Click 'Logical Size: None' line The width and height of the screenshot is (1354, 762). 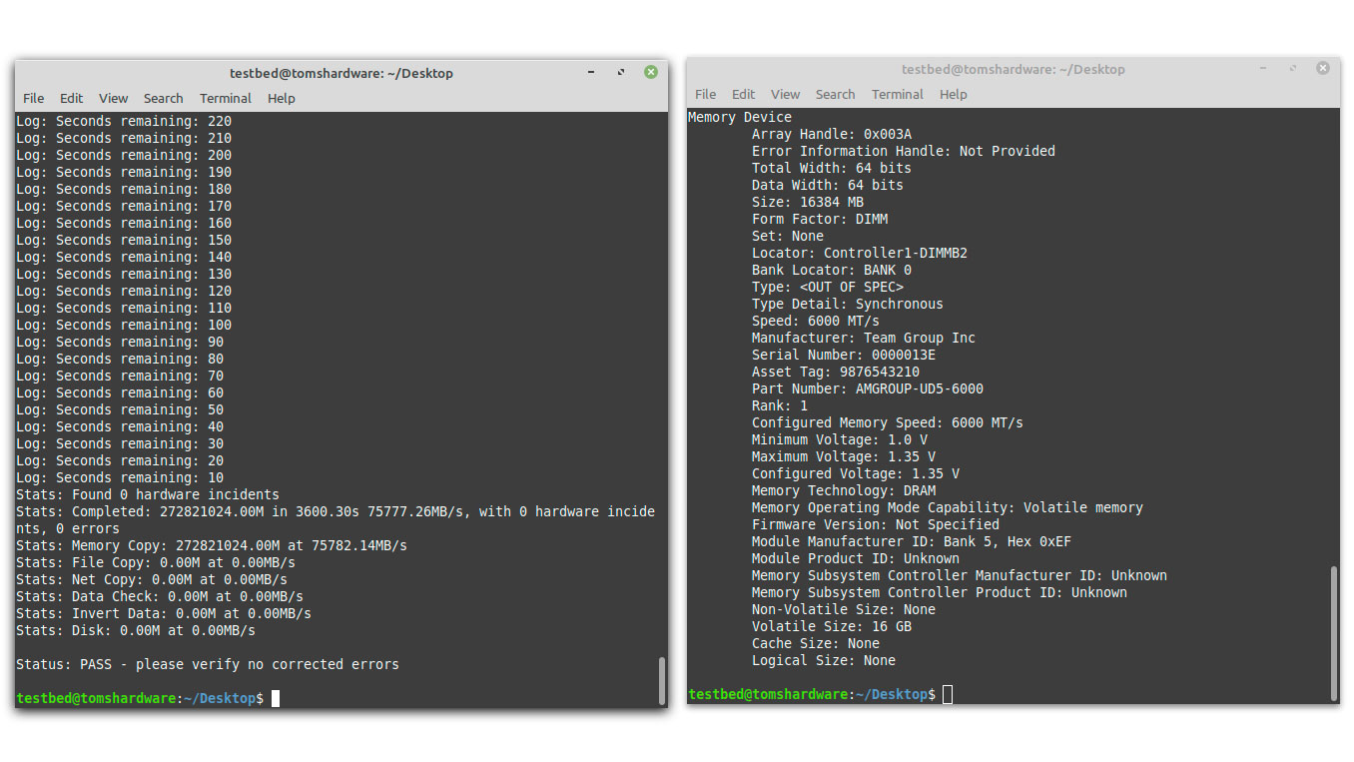(x=824, y=660)
